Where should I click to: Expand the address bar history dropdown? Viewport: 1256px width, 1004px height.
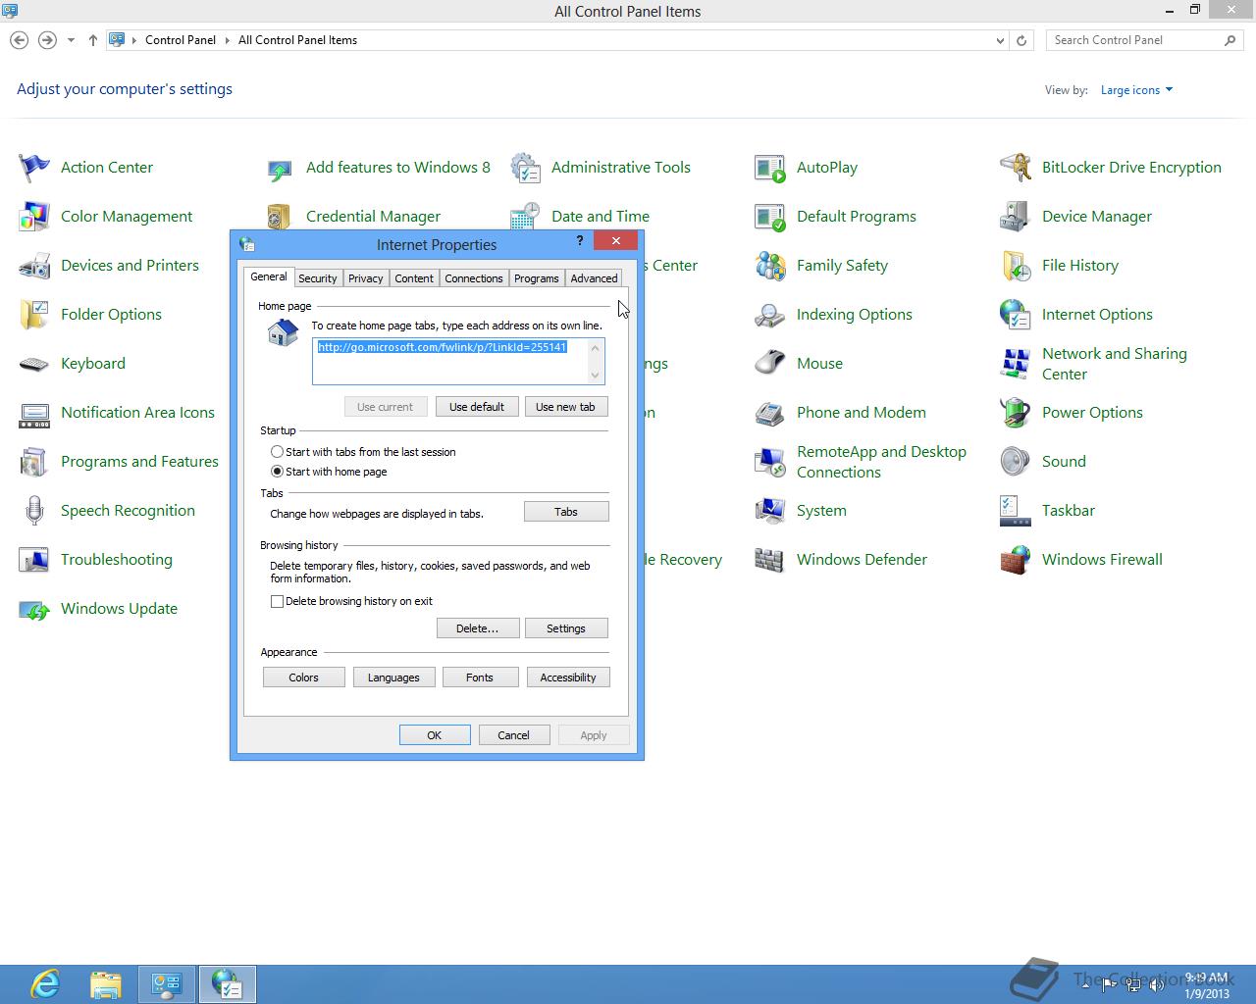tap(1000, 40)
